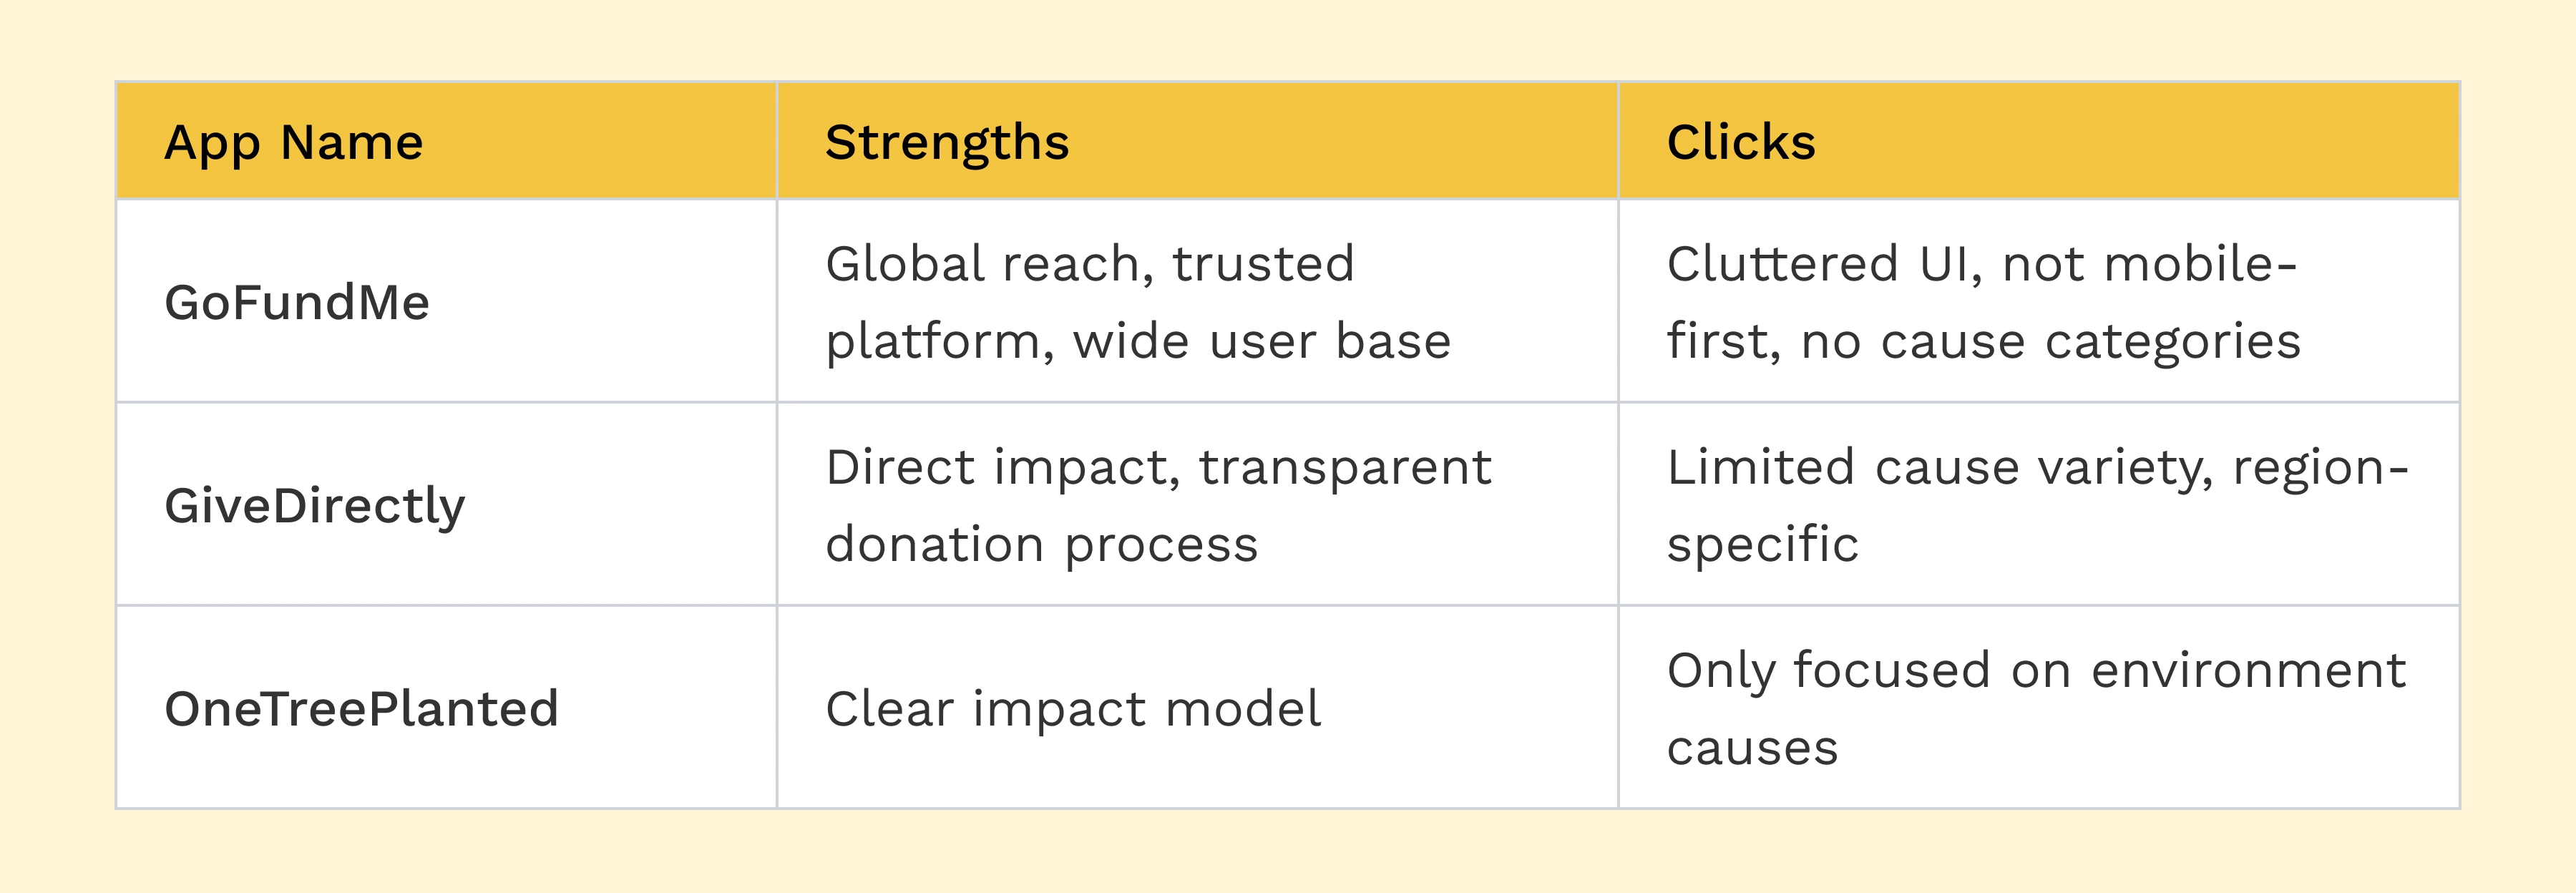Screen dimensions: 2576x893
Task: Select the 'Cluttered UI, not mobile-first' cell
Action: click(x=1983, y=302)
